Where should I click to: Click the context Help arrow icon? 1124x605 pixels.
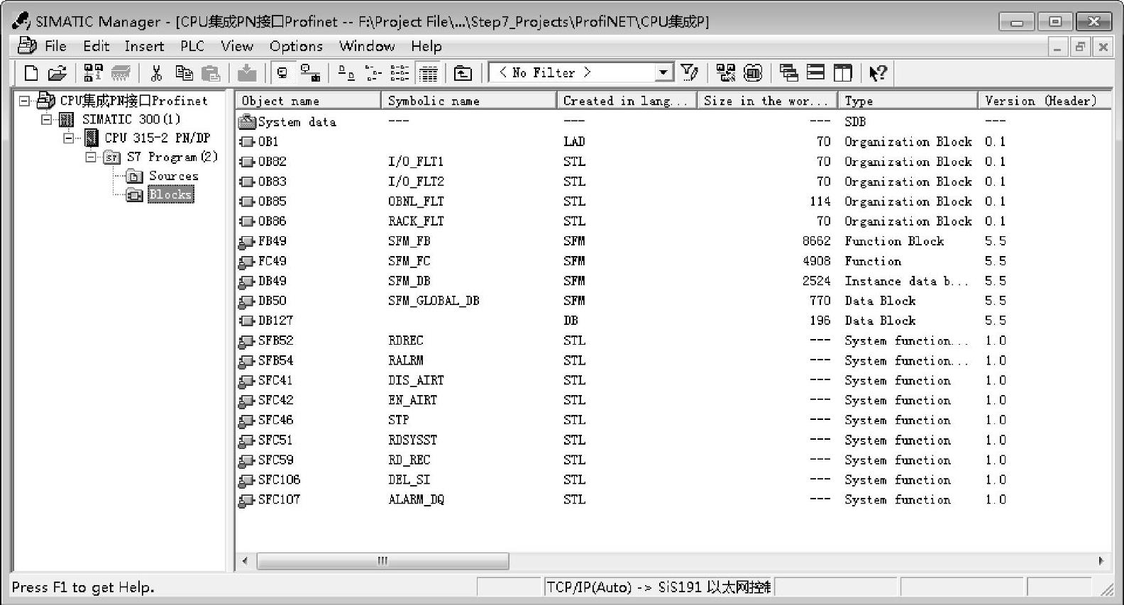(878, 72)
